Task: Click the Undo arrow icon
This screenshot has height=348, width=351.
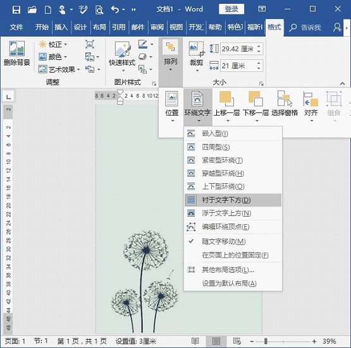Action: pyautogui.click(x=115, y=9)
